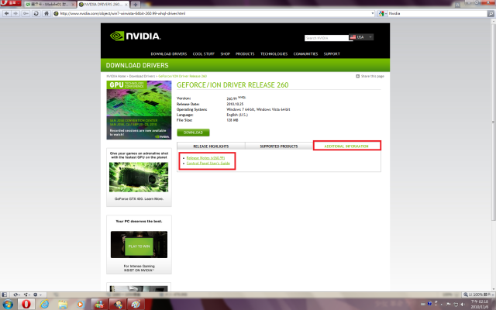Click the GeForce GTX 400 Learn More text
The image size is (496, 310).
click(139, 199)
